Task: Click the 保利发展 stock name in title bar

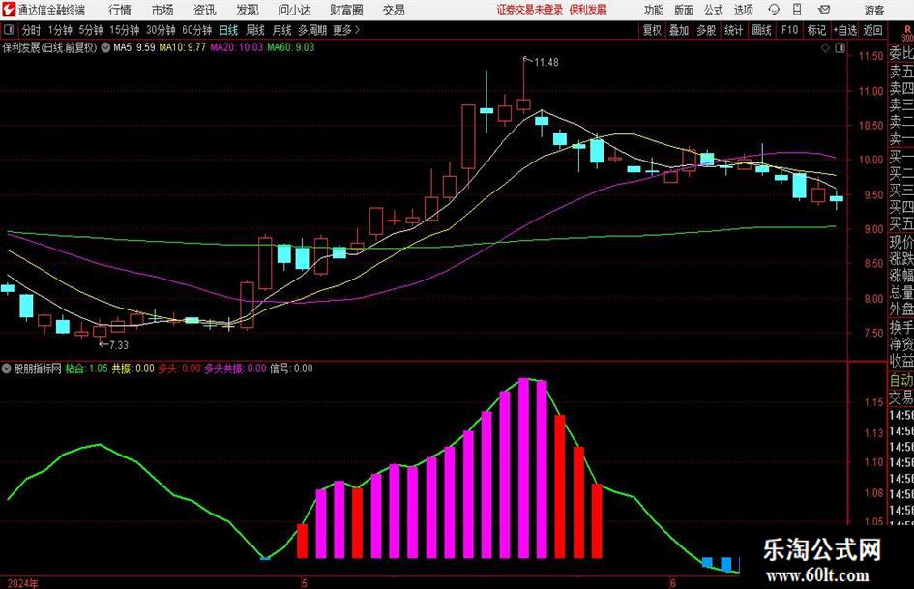Action: pyautogui.click(x=588, y=10)
